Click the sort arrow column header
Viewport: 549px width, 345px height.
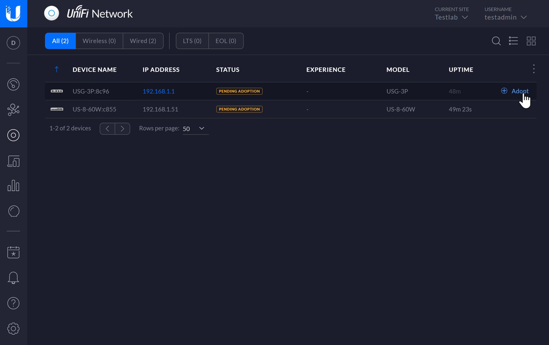(x=56, y=69)
